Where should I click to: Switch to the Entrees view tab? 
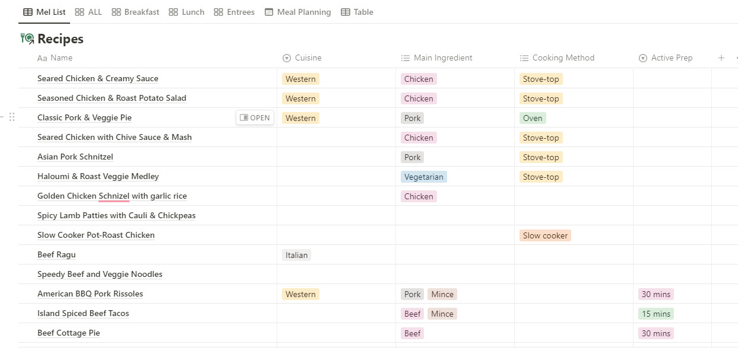[x=234, y=12]
